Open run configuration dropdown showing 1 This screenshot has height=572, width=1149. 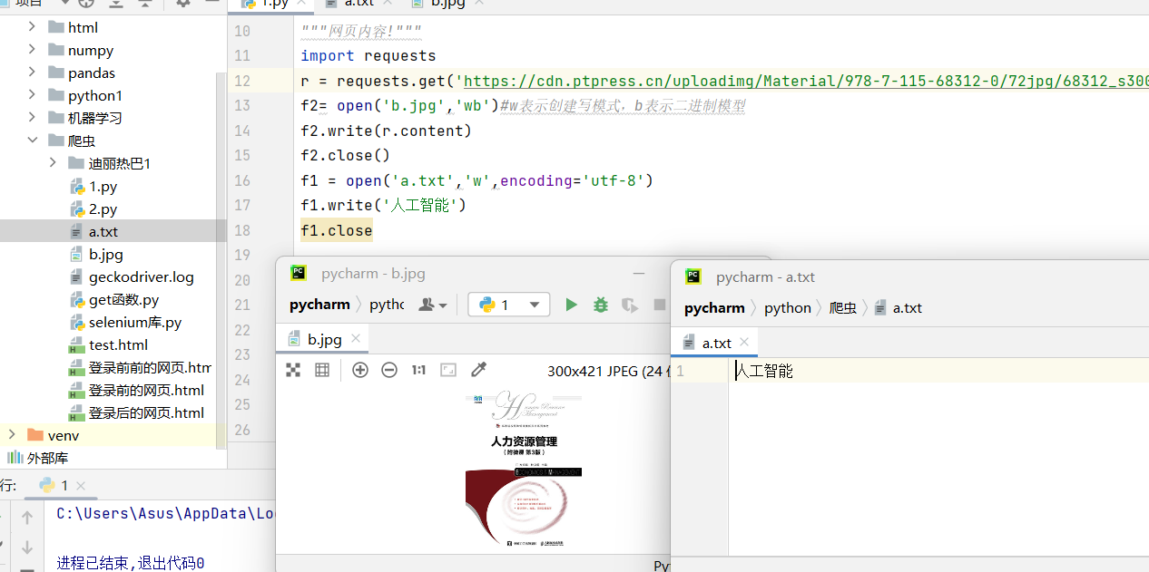point(509,305)
